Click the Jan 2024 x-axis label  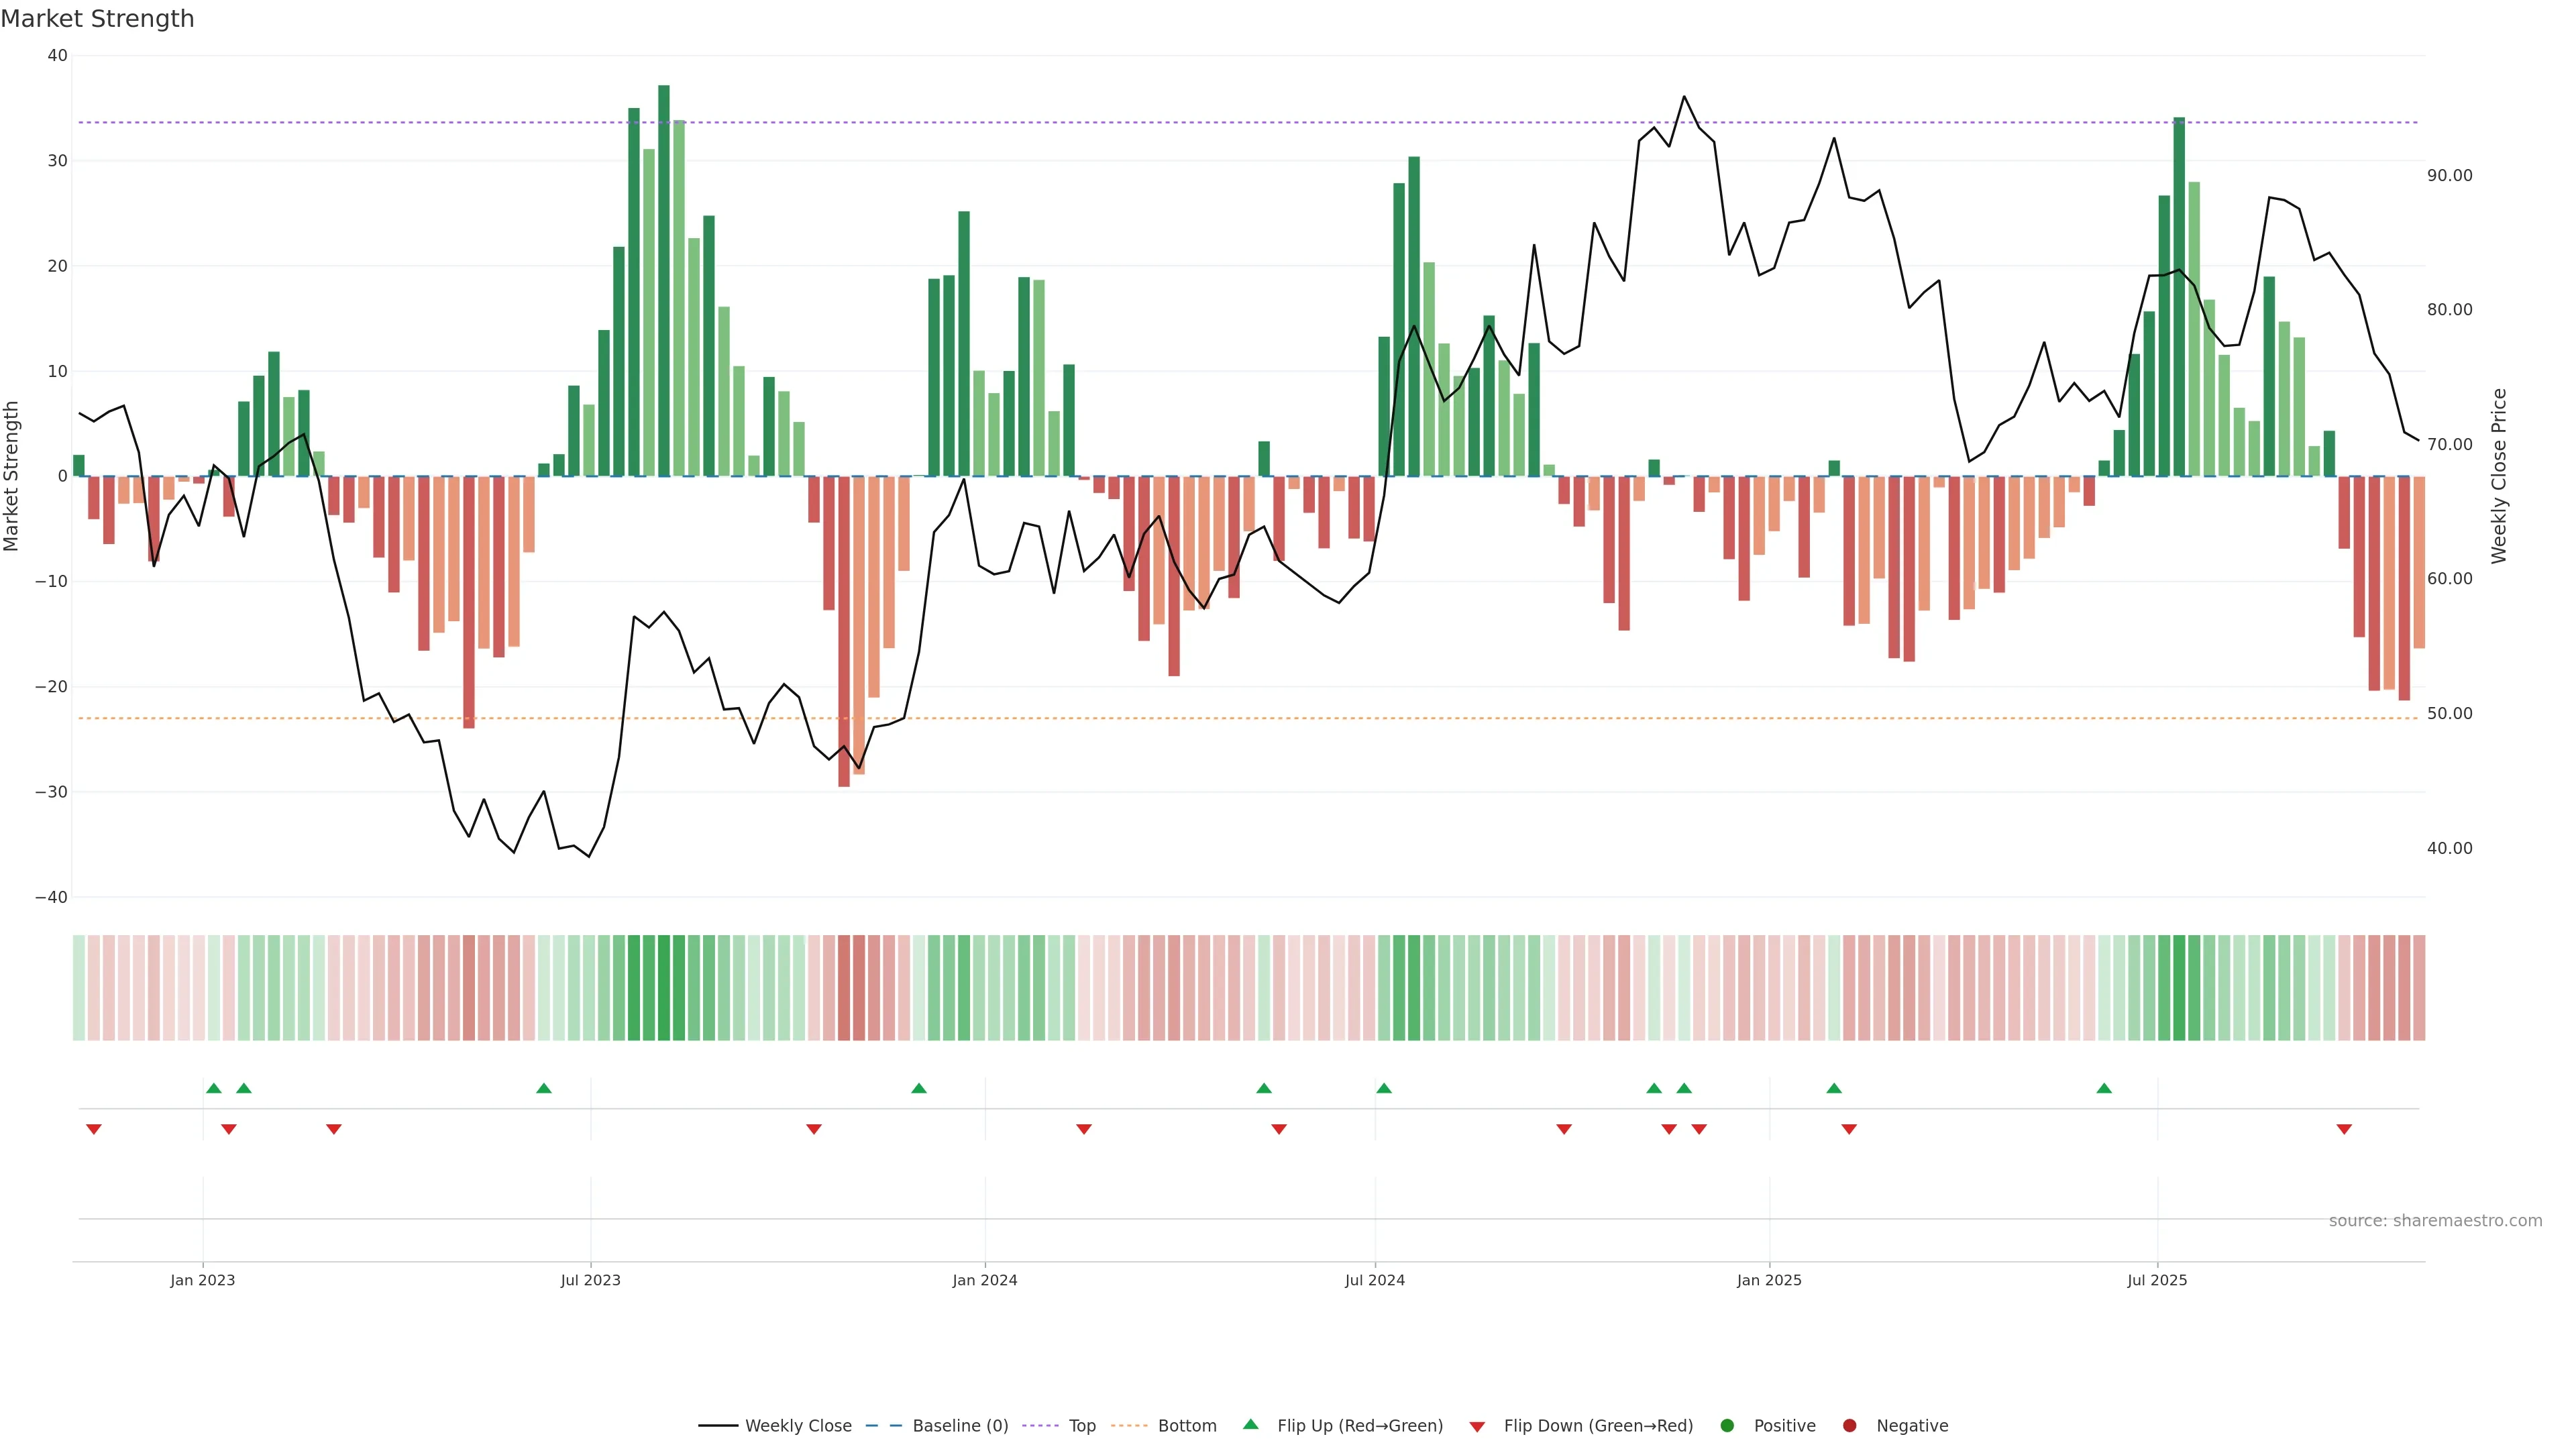(x=984, y=1280)
